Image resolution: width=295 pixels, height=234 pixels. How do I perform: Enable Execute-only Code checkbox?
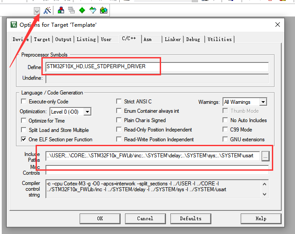(24, 101)
